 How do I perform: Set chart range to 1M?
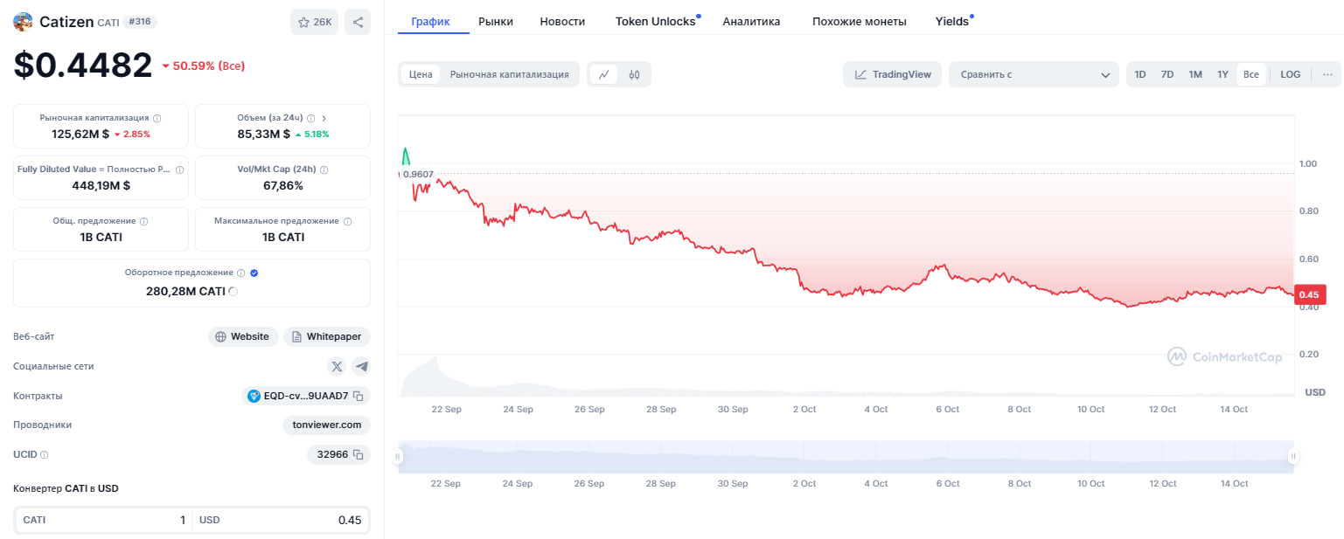click(1195, 75)
